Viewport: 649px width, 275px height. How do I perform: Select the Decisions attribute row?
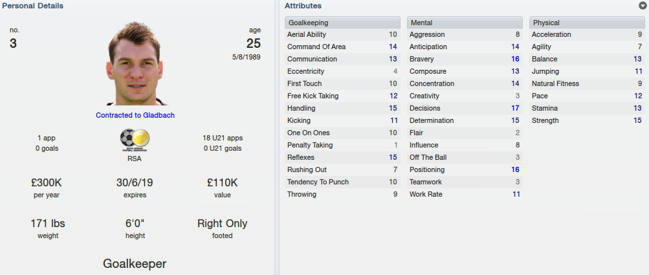[x=465, y=108]
